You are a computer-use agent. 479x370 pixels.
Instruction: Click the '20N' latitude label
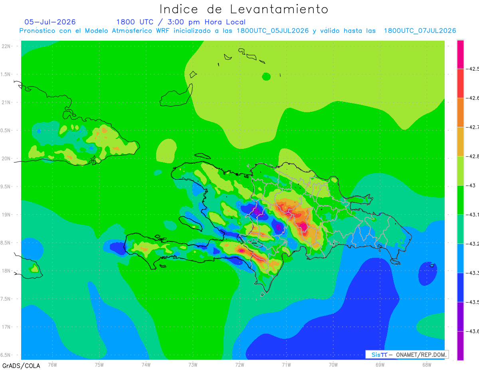[6, 158]
